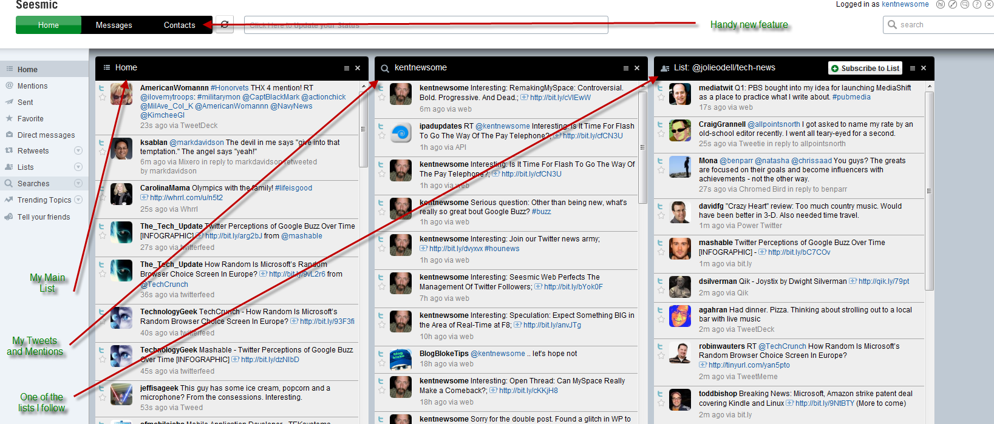Switch to the Contacts tab
The image size is (994, 424).
pos(179,25)
